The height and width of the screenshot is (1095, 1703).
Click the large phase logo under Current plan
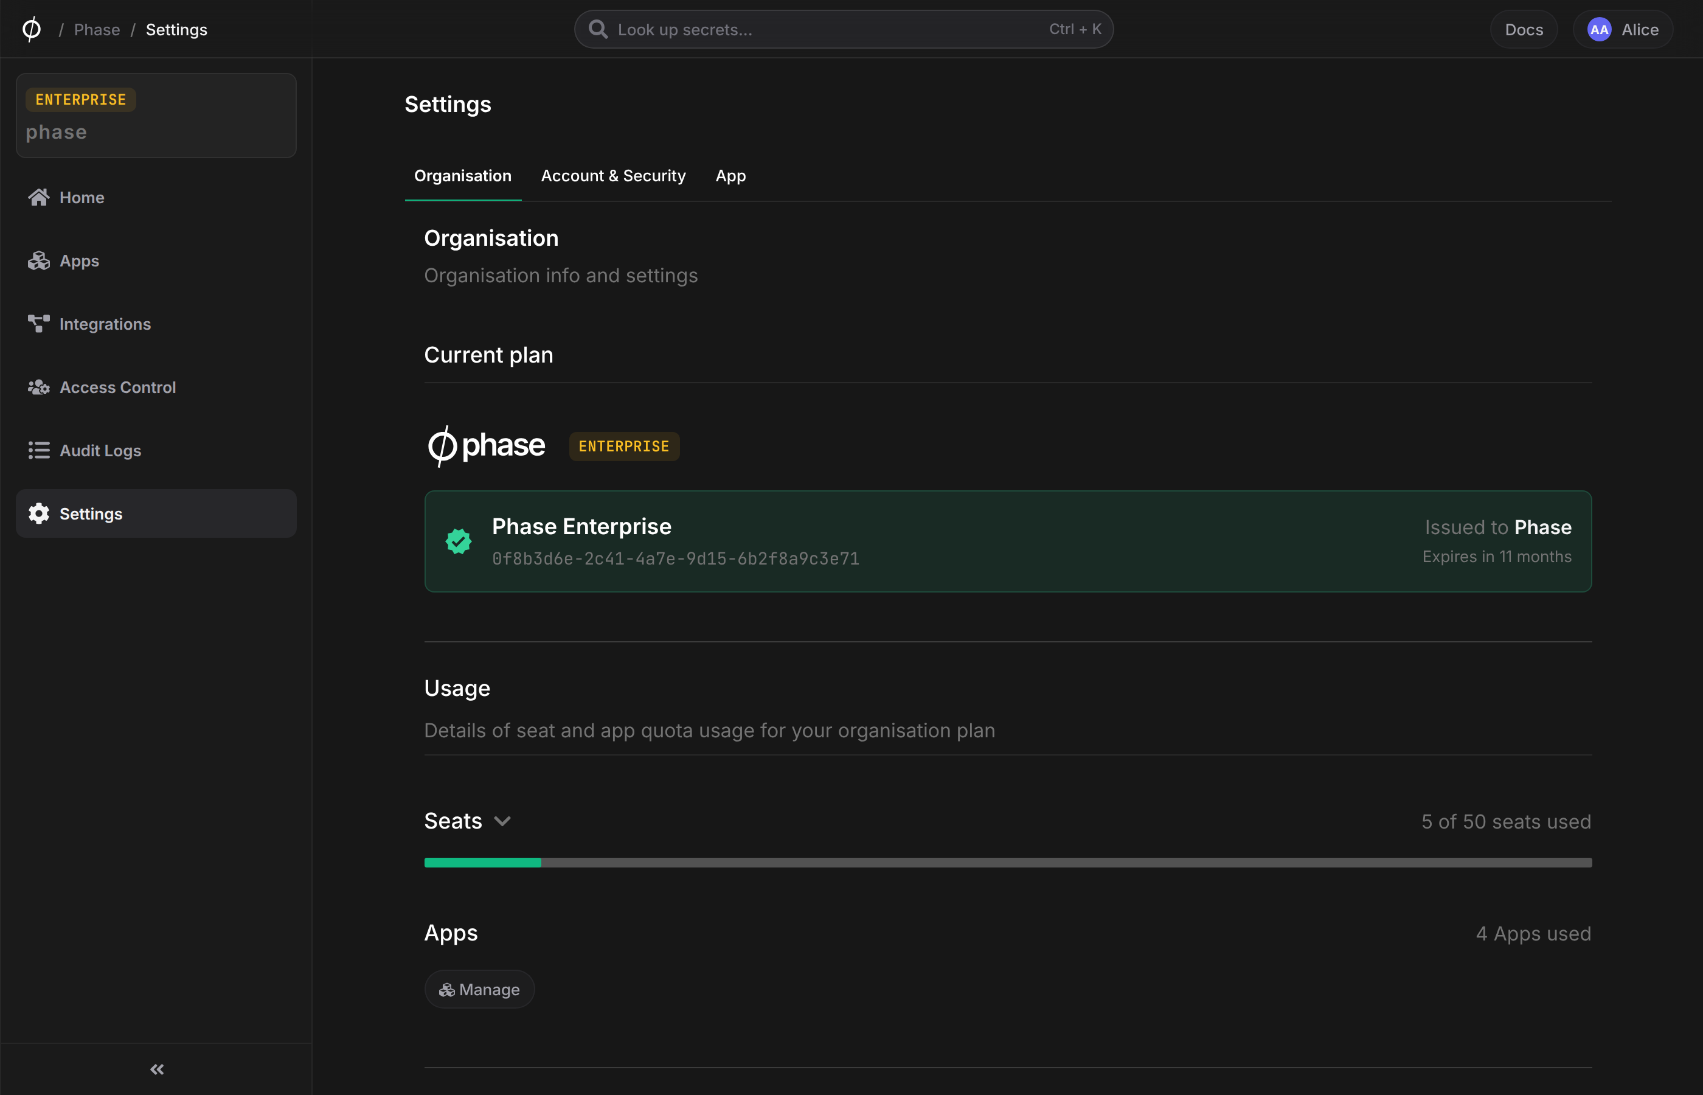[486, 446]
